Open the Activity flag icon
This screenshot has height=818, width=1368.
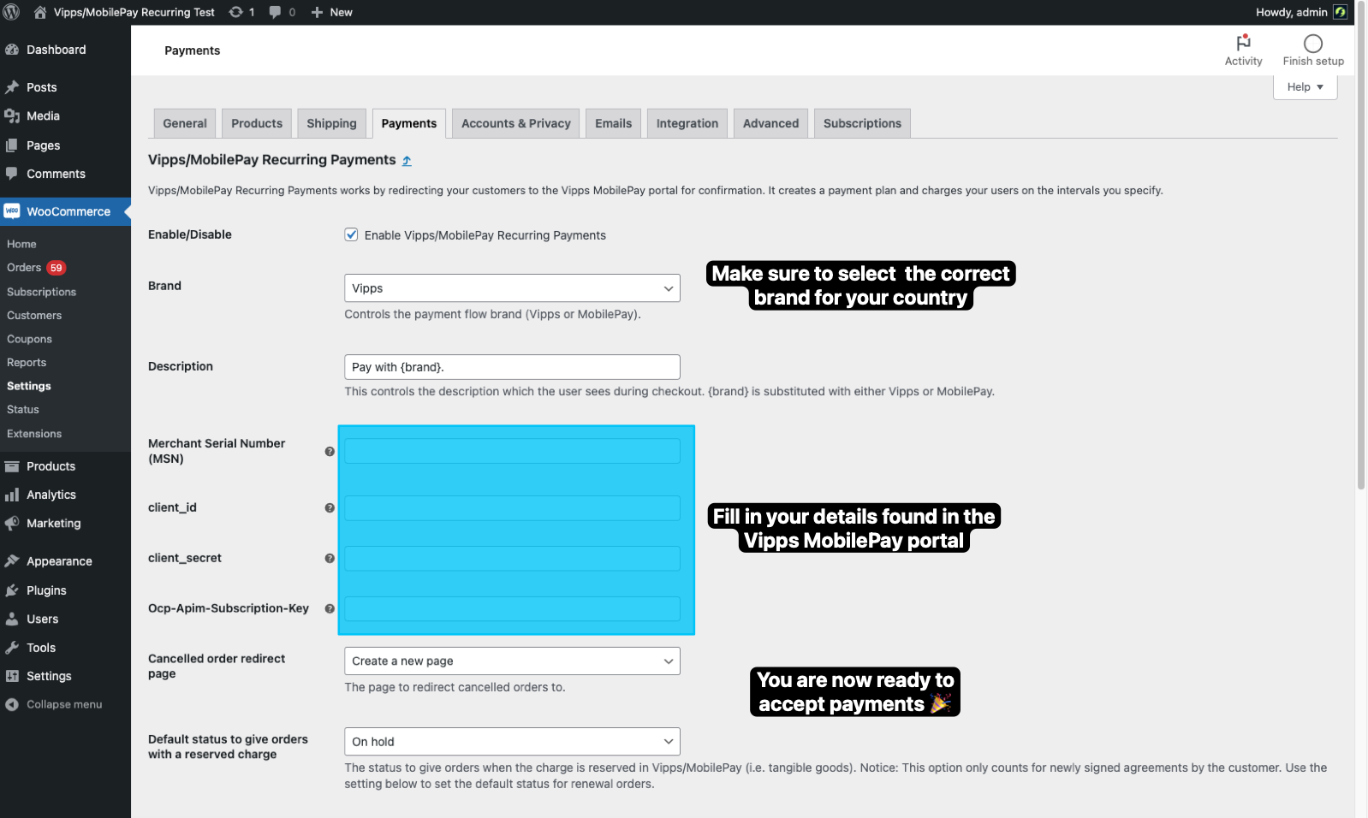tap(1243, 43)
